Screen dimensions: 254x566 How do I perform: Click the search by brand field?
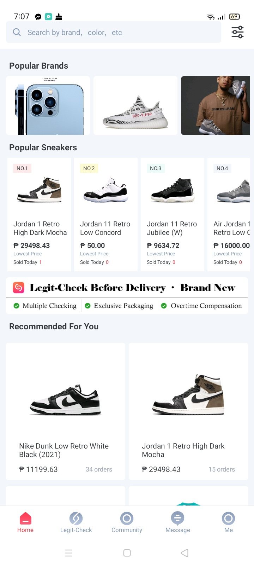tap(116, 32)
